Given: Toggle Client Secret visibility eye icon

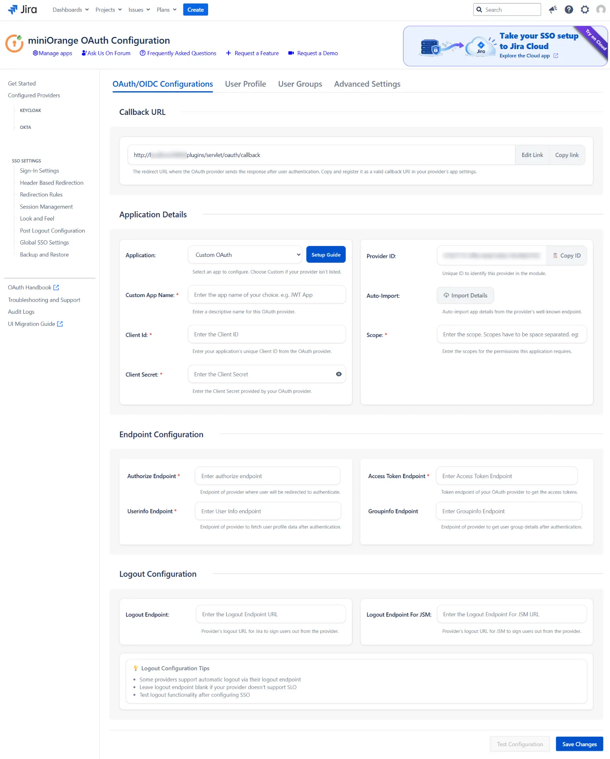Looking at the screenshot, I should pos(338,374).
